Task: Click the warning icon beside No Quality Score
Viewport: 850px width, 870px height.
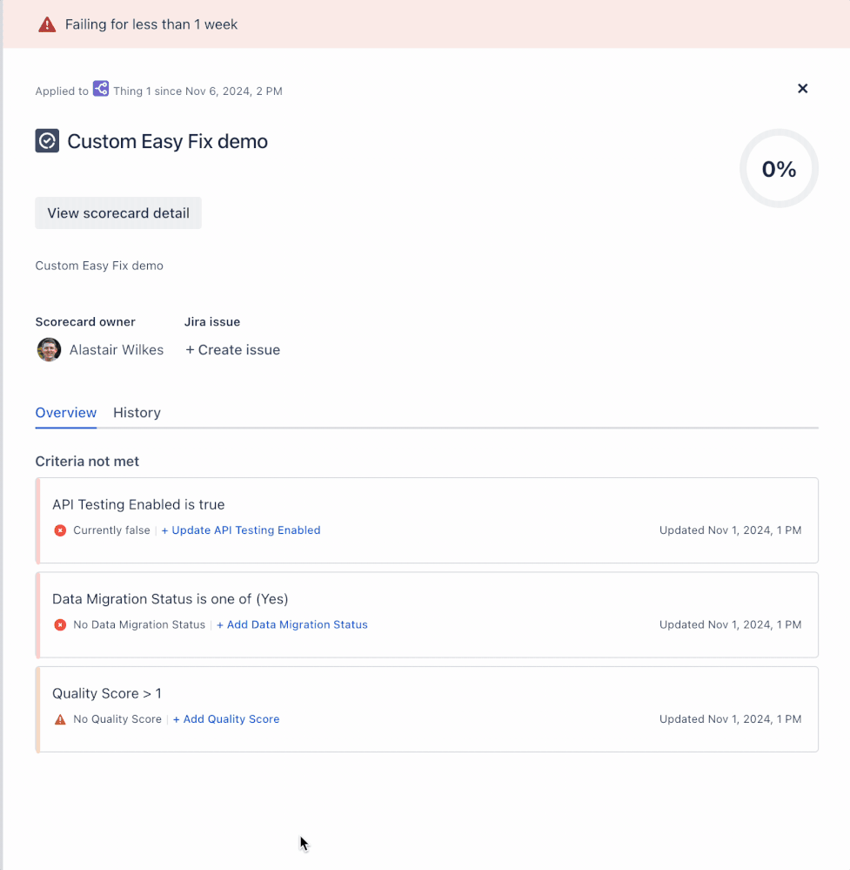Action: pos(59,719)
